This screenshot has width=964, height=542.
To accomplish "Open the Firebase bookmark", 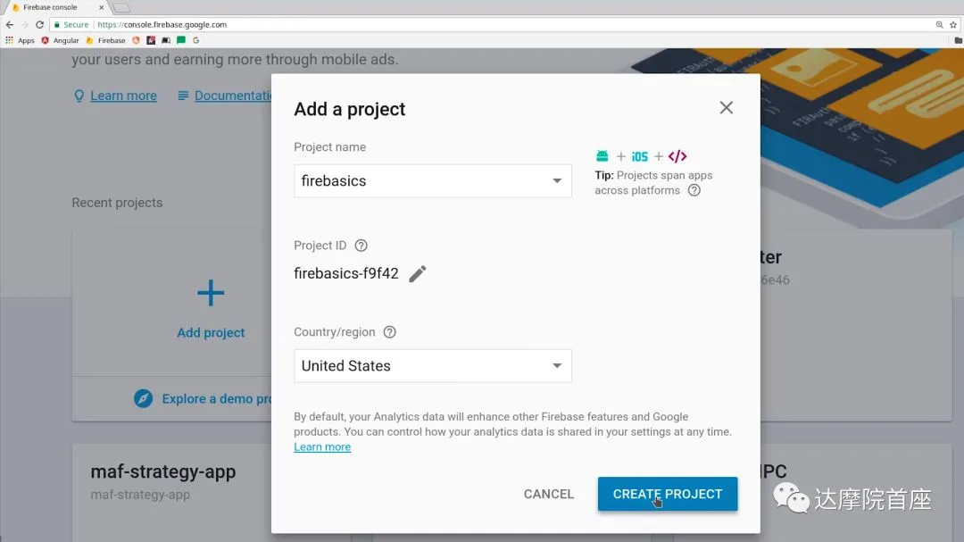I will pos(105,40).
